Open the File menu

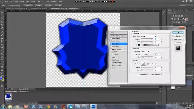coord(6,2)
